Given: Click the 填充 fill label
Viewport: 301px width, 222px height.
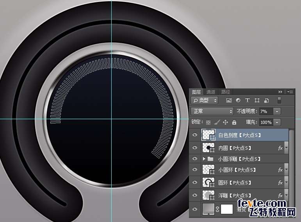Looking at the screenshot, I should pos(251,122).
